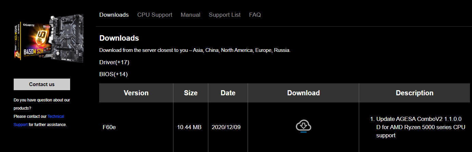Collapse the BIOS(+14) section
The width and height of the screenshot is (472, 152).
pos(113,74)
